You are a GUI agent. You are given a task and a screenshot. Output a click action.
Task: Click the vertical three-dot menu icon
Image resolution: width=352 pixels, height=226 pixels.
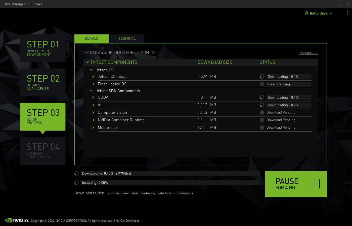(347, 13)
